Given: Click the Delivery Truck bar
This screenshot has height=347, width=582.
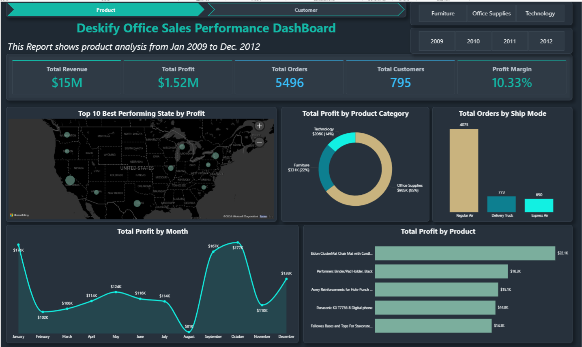Looking at the screenshot, I should (x=501, y=204).
